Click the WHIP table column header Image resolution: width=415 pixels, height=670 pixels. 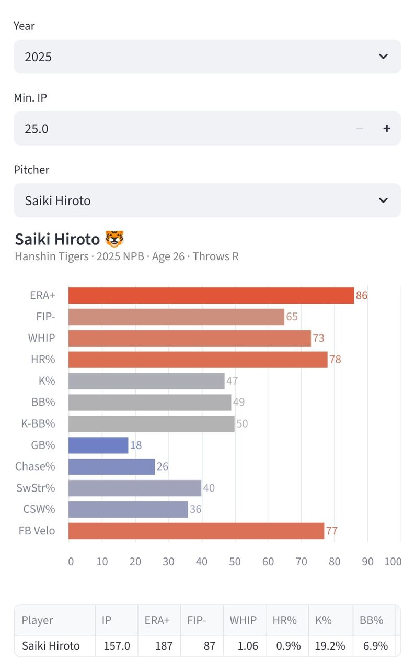[244, 620]
